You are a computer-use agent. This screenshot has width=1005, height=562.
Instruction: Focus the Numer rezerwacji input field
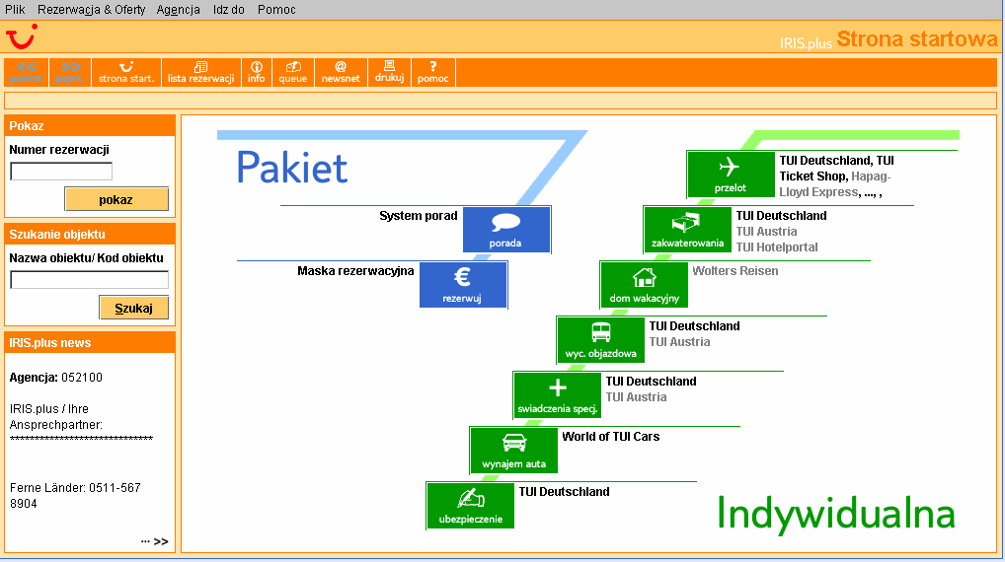tap(61, 172)
